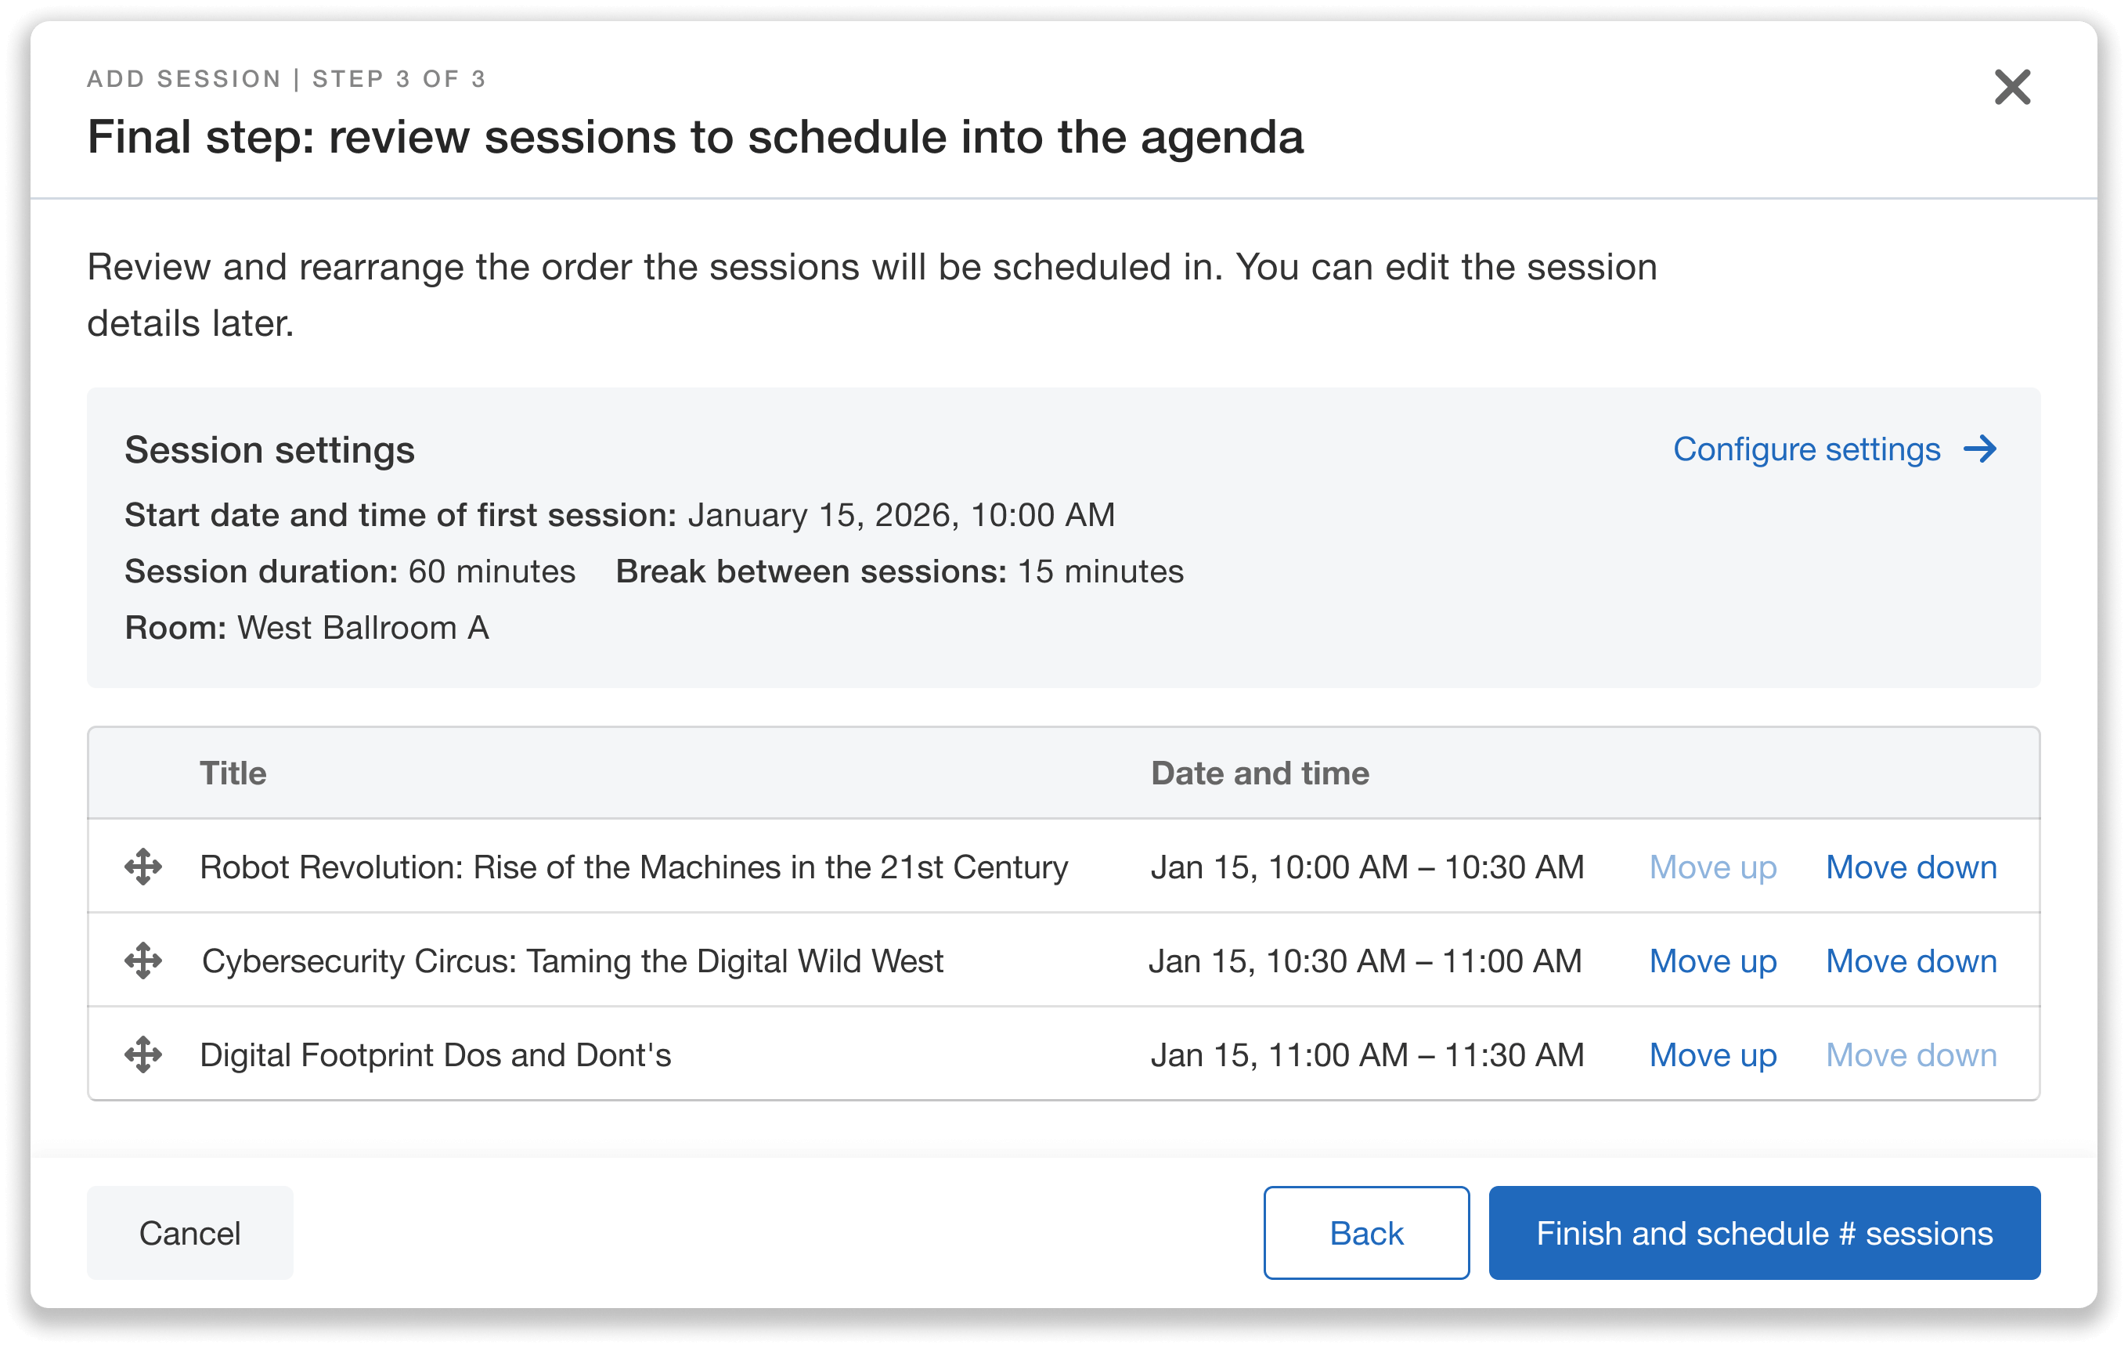Click the disabled Move up on Robot Revolution row

pos(1712,867)
